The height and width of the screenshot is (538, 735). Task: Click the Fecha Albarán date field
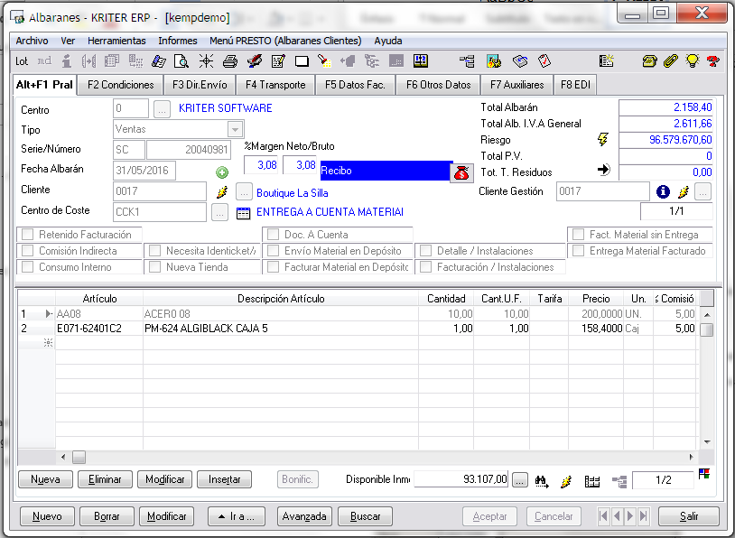point(144,170)
